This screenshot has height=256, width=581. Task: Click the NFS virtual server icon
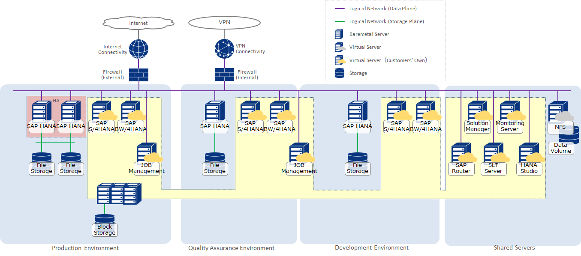click(x=560, y=111)
